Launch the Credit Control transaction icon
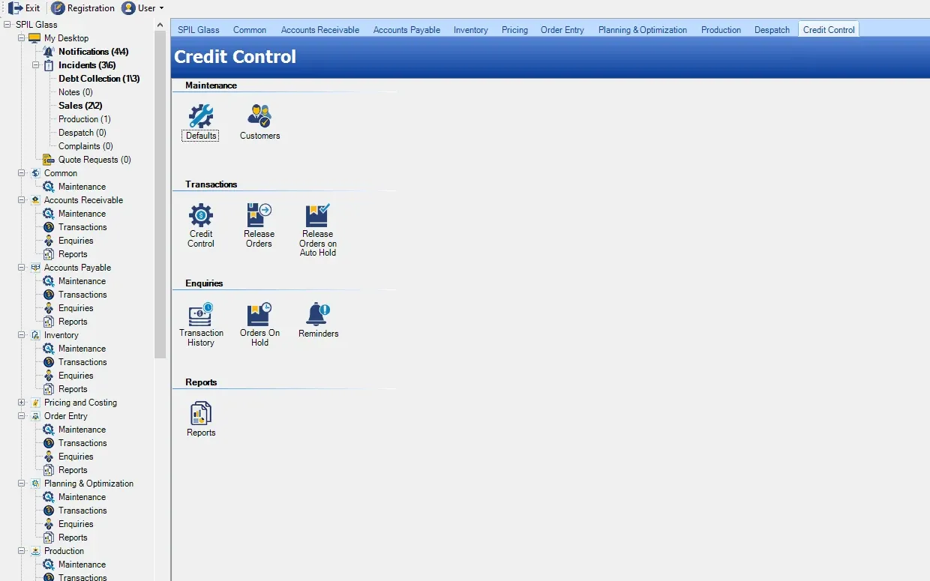930x581 pixels. coord(201,226)
